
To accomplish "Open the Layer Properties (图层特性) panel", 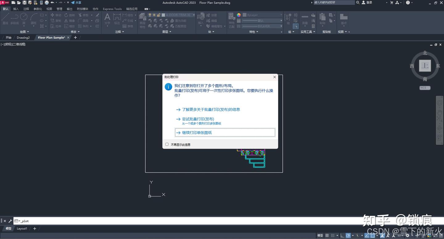I will point(143,19).
